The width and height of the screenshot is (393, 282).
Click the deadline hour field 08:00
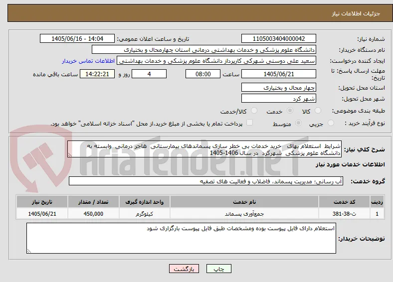[x=203, y=74]
